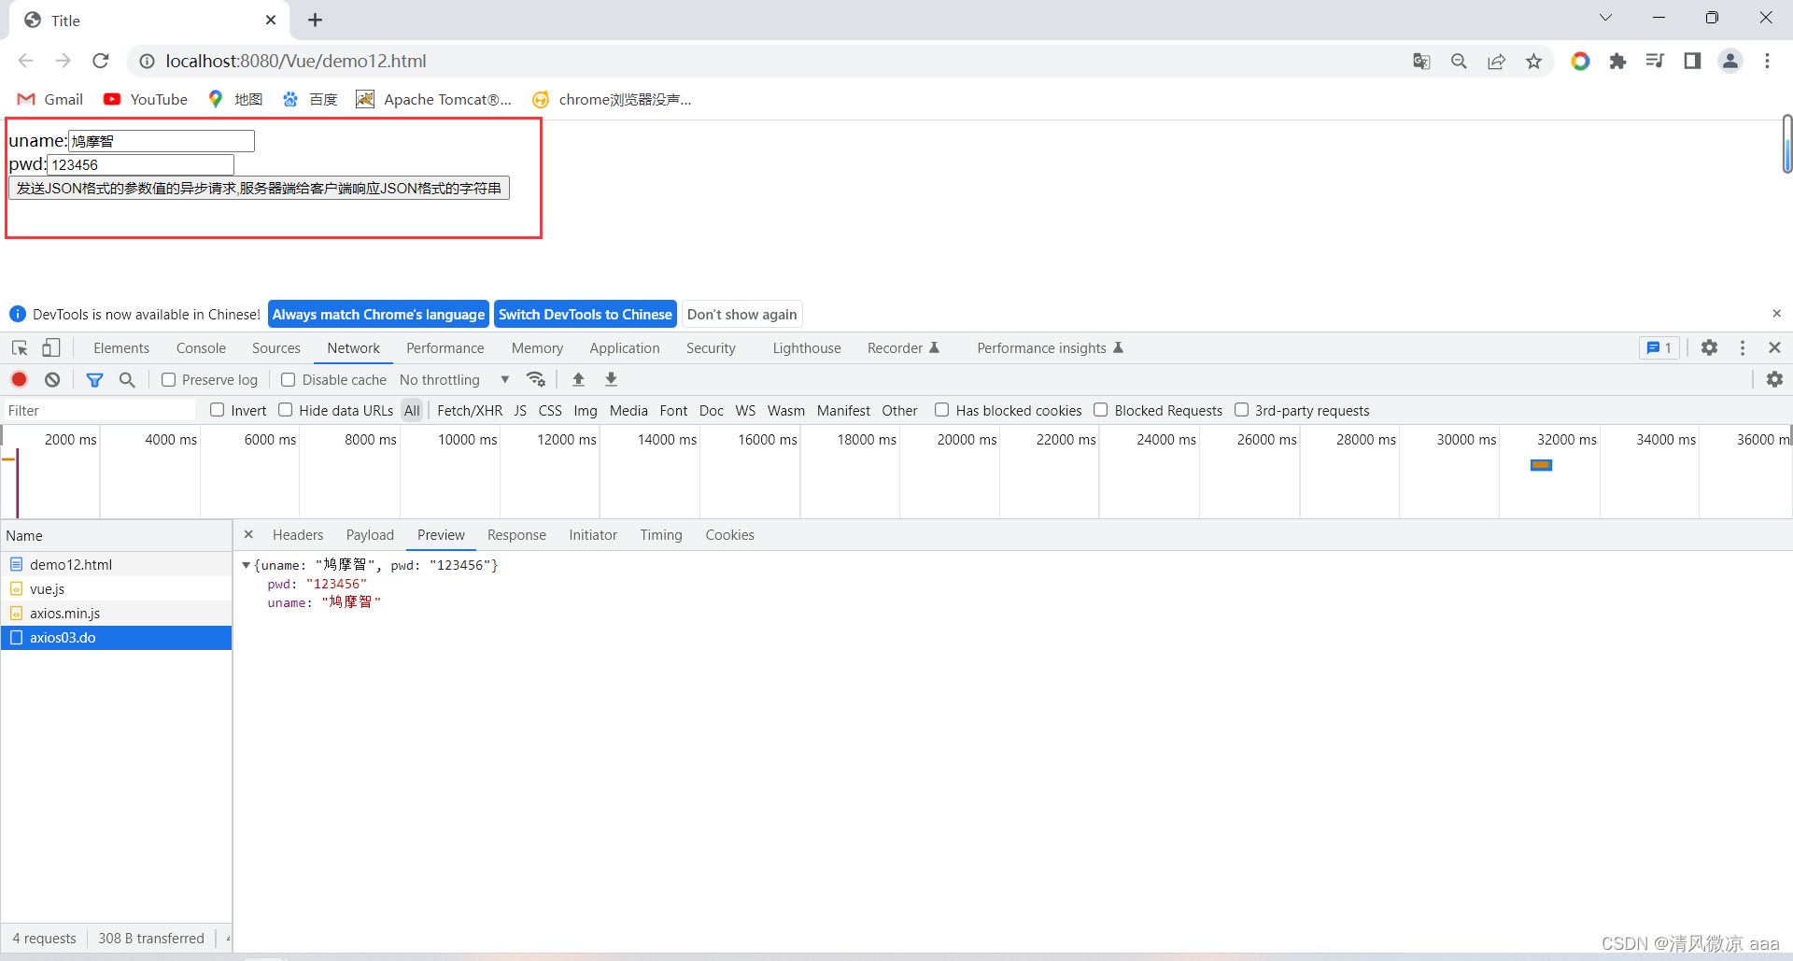The width and height of the screenshot is (1793, 961).
Task: Select the demo12.html request row
Action: coord(116,564)
